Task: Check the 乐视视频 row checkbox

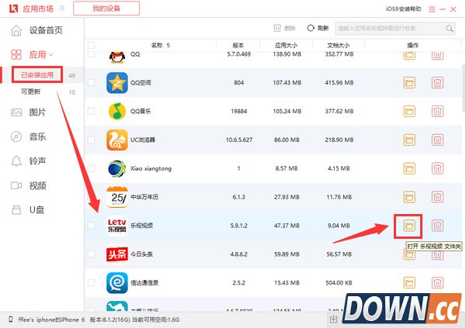Action: [92, 226]
